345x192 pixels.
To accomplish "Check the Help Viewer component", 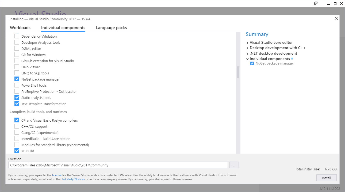I will click(17, 67).
